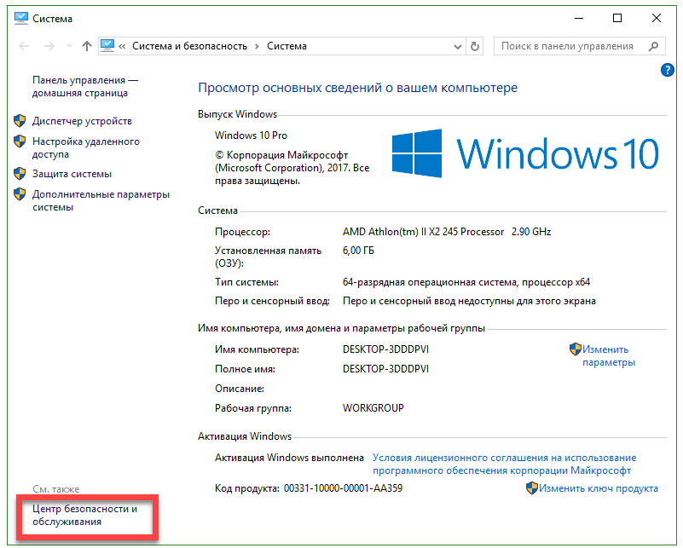Viewport: 683px width, 548px height.
Task: Click shield icon beside Дополнительные параметры системы
Action: pyautogui.click(x=20, y=194)
